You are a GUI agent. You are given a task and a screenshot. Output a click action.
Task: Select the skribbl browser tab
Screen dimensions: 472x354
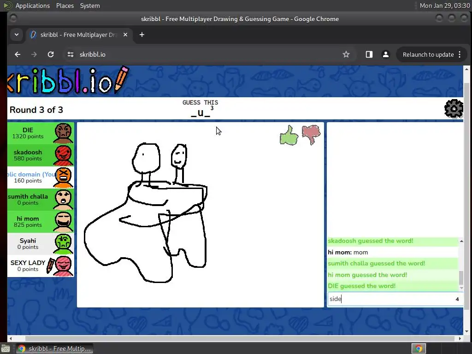pos(79,35)
